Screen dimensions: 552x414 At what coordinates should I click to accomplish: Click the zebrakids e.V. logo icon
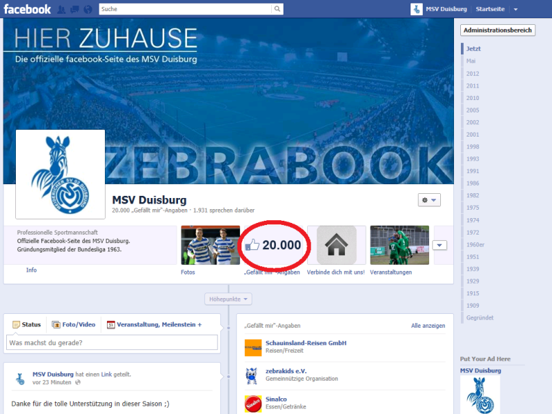pos(253,375)
